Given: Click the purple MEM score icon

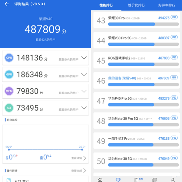Looking at the screenshot, I should click(9, 91).
